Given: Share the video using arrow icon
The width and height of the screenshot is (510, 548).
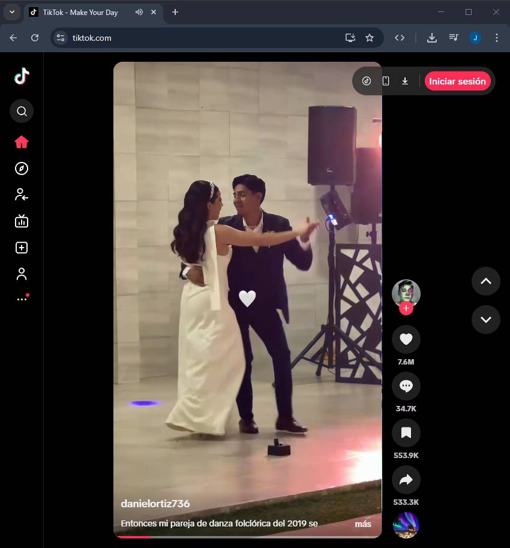Looking at the screenshot, I should click(406, 480).
